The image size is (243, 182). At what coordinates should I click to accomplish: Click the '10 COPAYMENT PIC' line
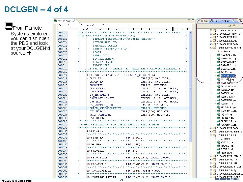pyautogui.click(x=129, y=164)
